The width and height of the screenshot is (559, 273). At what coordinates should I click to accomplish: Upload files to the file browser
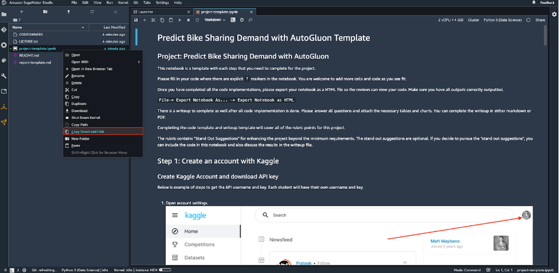68,12
